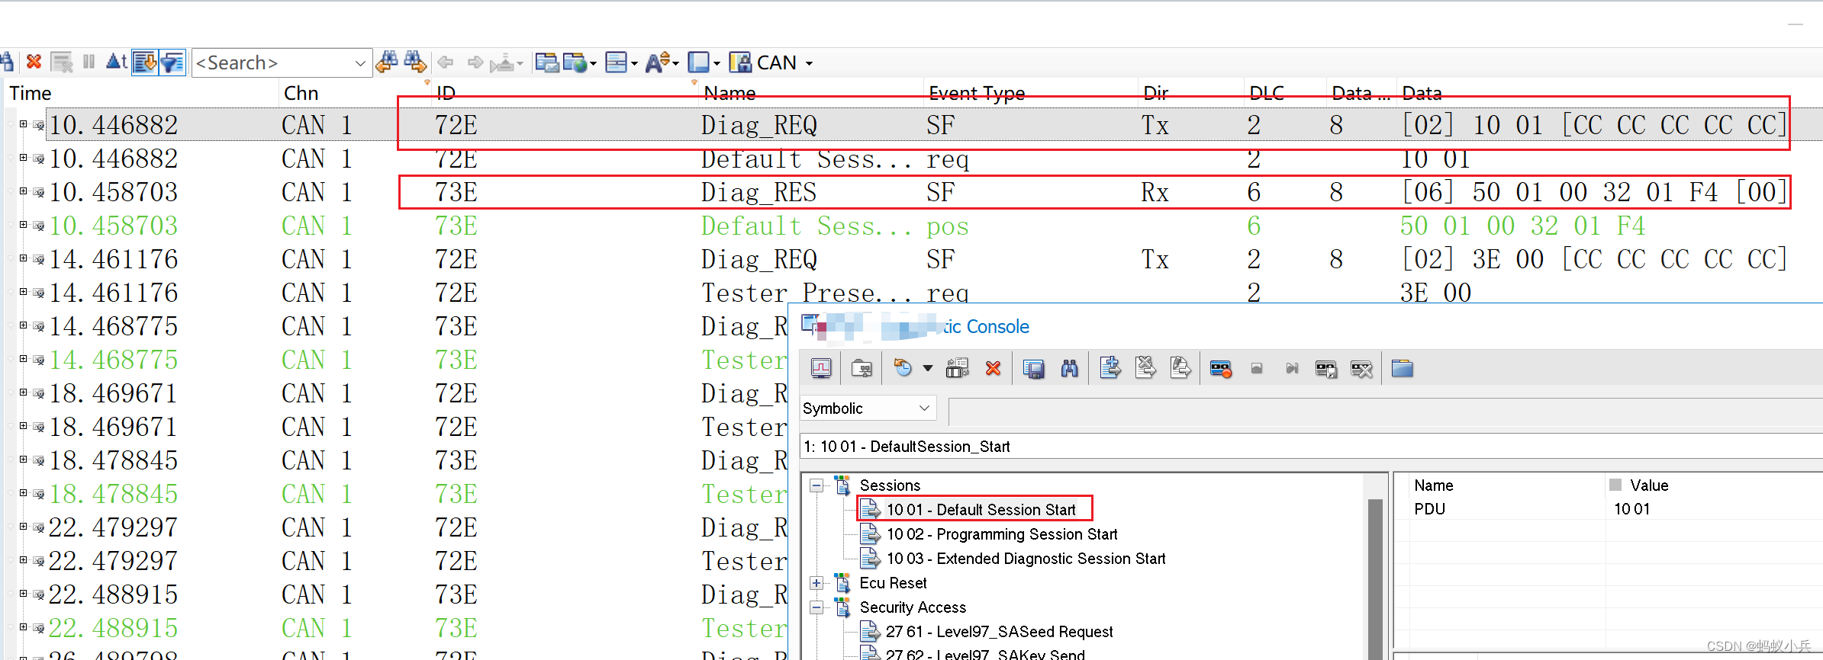The width and height of the screenshot is (1823, 660).
Task: Open the <Search> combo box dropdown arrow
Action: click(x=361, y=63)
